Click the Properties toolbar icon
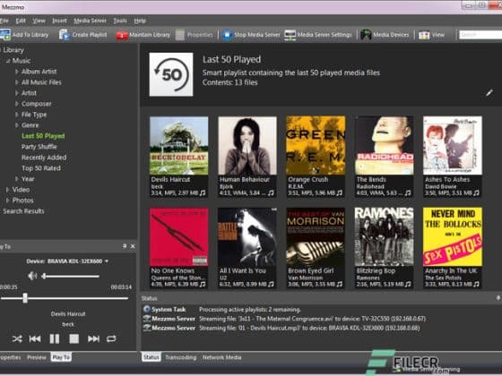 (180, 35)
